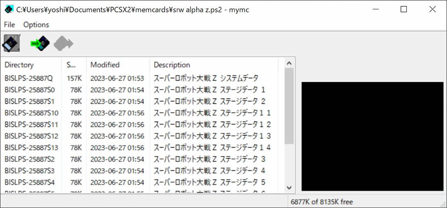Select the BISLPS-25887S13 directory entry

click(x=31, y=148)
